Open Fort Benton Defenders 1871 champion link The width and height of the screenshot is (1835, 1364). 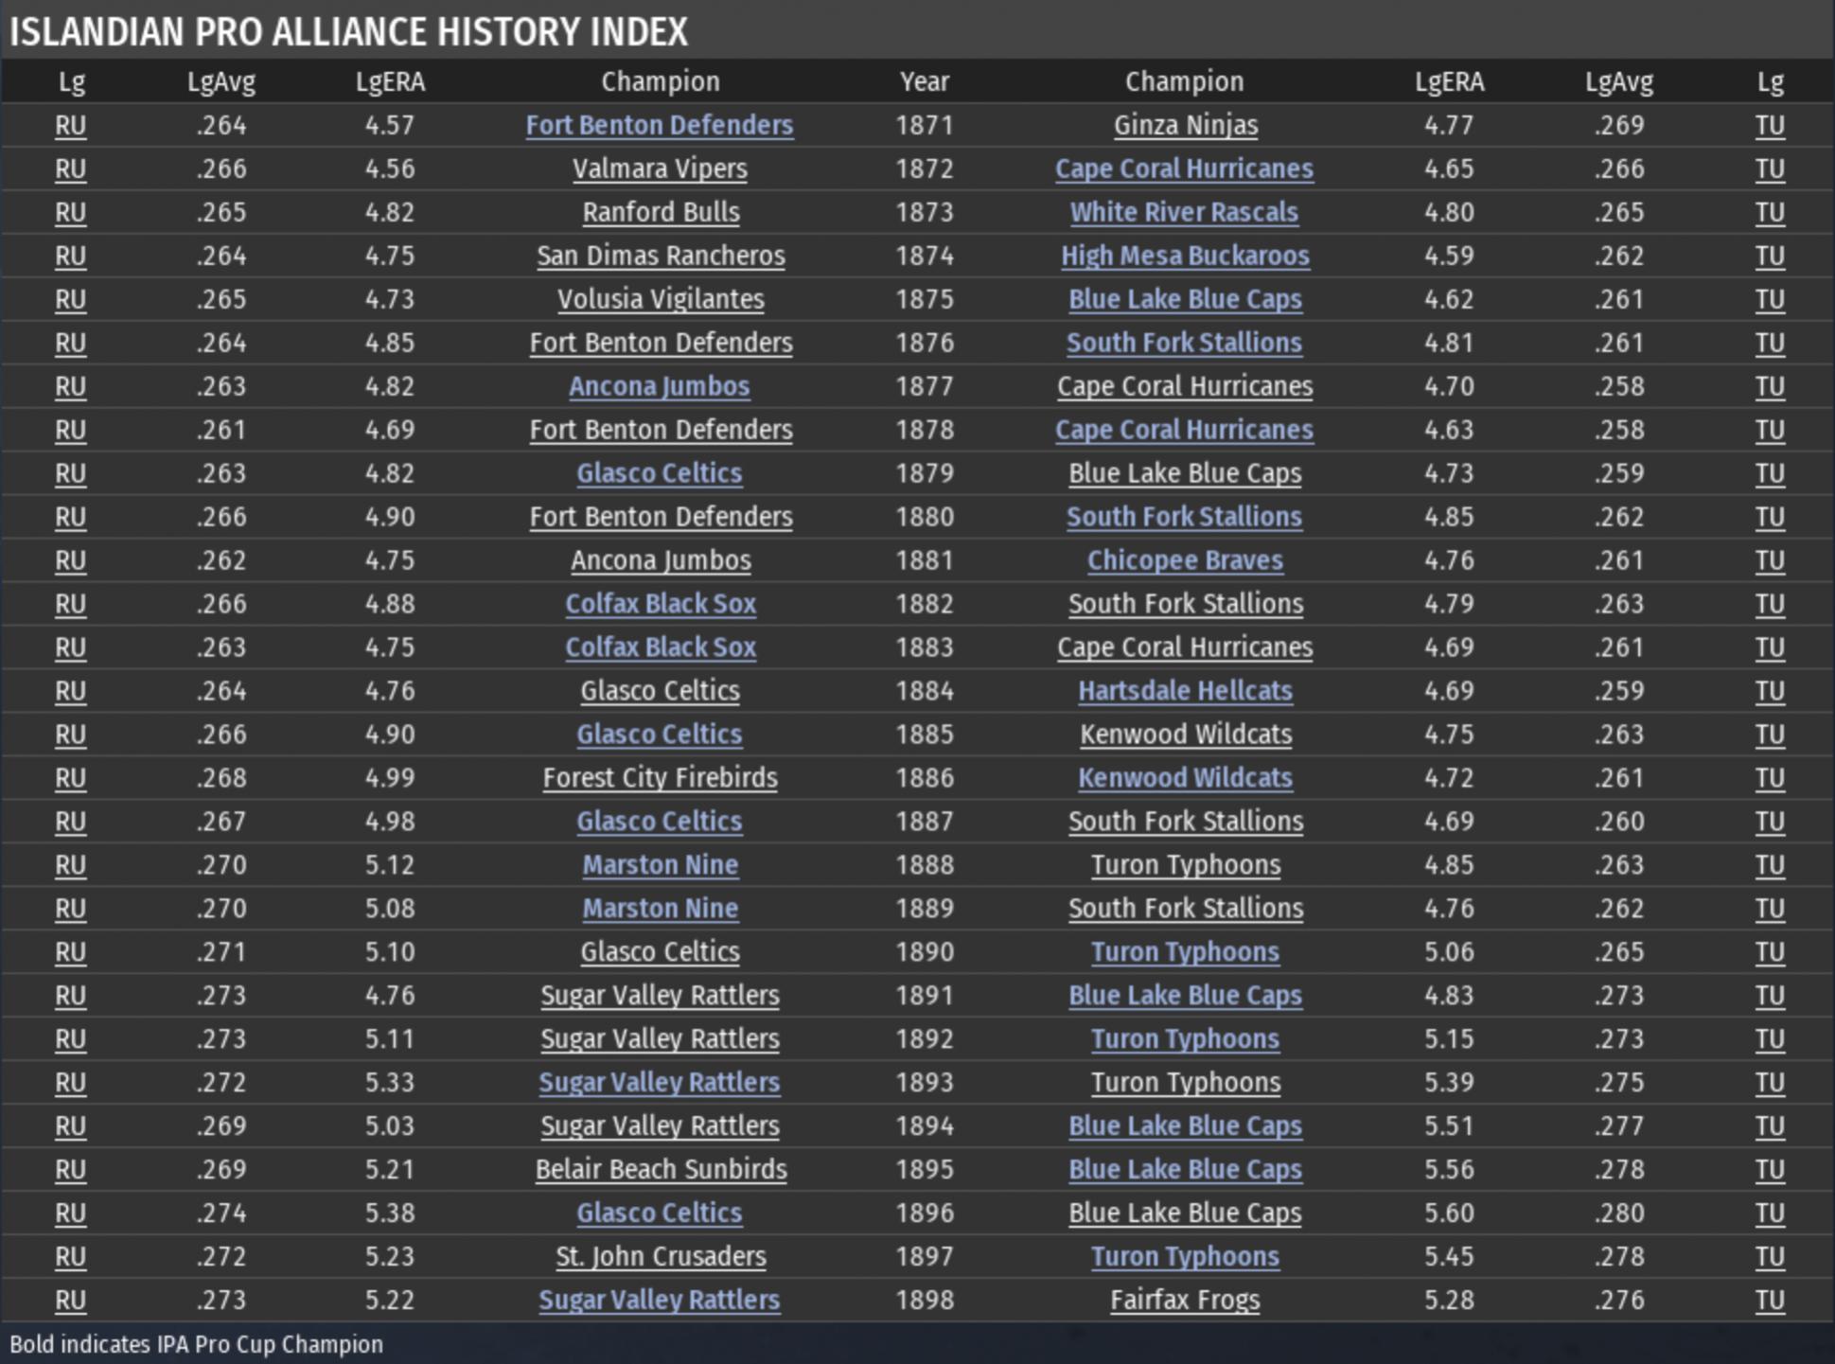coord(659,125)
